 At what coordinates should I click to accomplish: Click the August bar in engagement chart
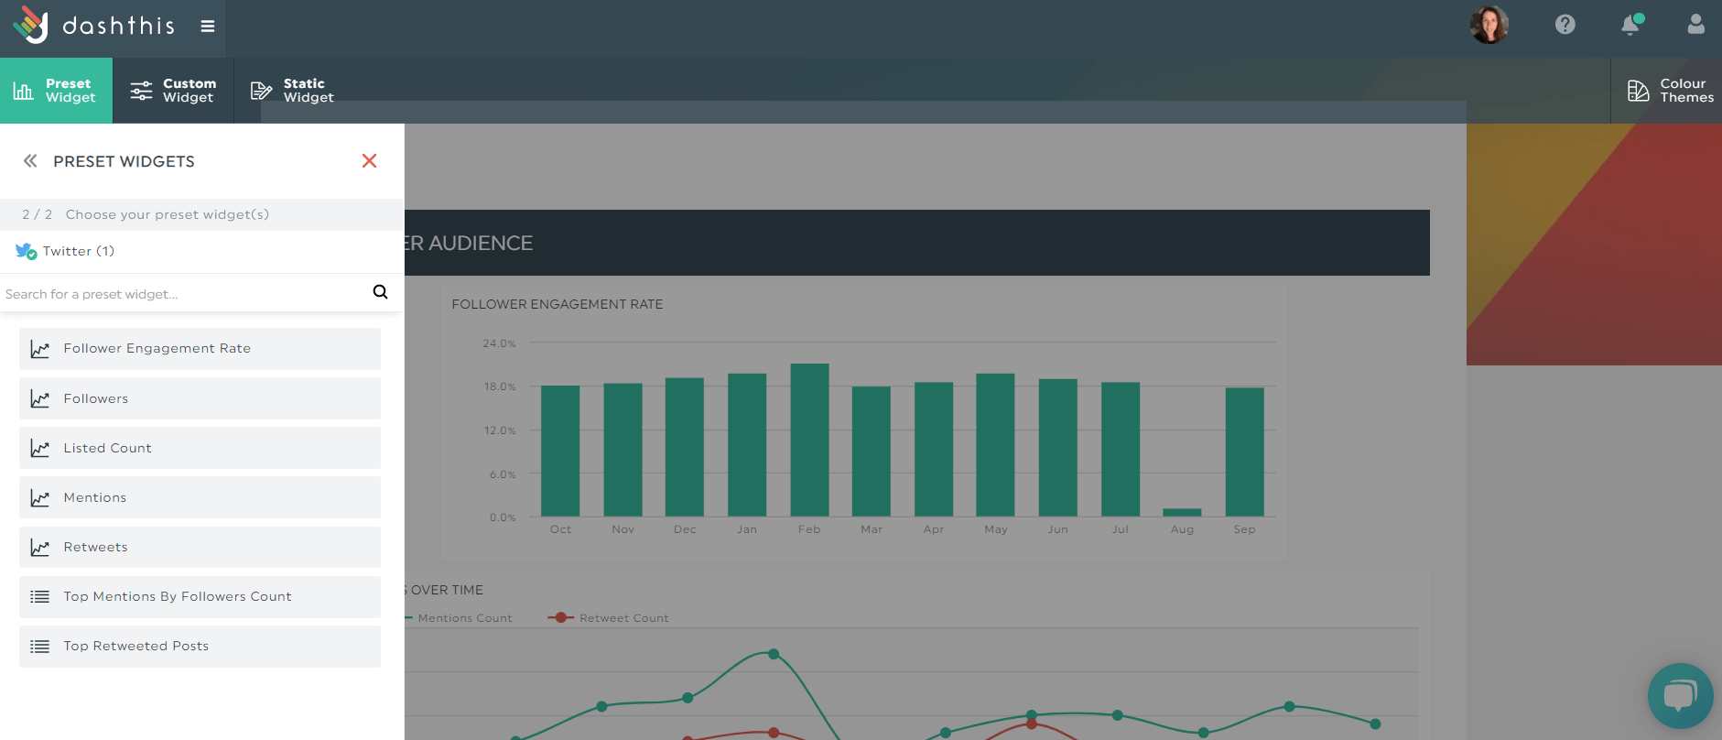pos(1182,512)
